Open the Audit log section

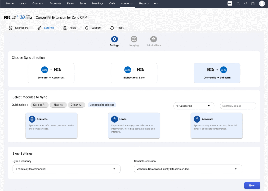pyautogui.click(x=69, y=28)
